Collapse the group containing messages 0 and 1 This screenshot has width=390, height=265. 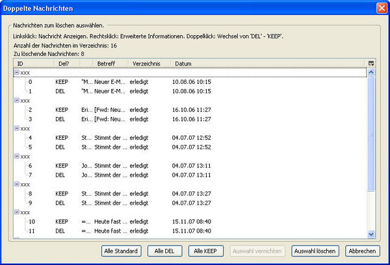[17, 72]
